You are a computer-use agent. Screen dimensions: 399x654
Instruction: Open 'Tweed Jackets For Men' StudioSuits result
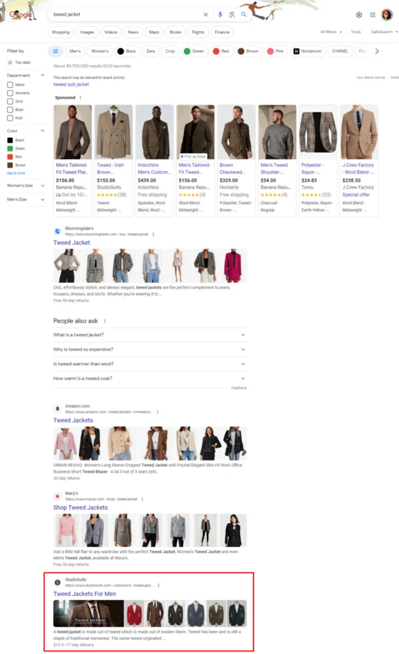[85, 594]
